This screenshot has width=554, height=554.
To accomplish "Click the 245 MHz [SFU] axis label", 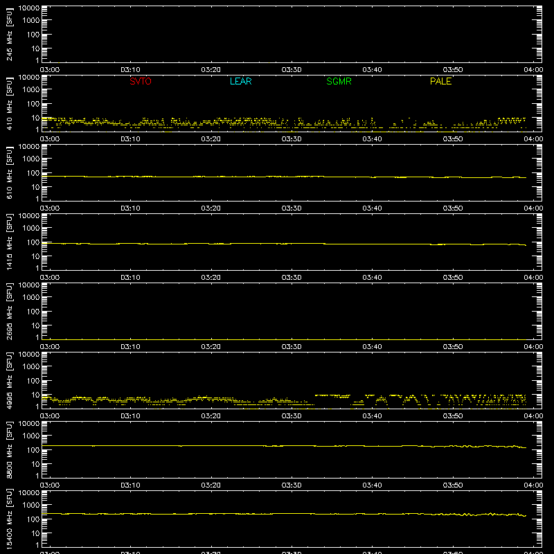I will (x=9, y=34).
